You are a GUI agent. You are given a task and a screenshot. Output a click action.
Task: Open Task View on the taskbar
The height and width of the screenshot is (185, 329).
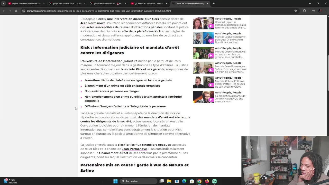162,181
